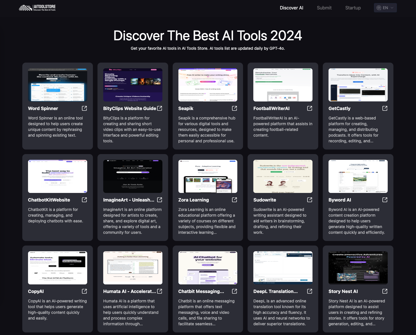
Task: Go to Discover AI nav item
Action: [x=291, y=8]
